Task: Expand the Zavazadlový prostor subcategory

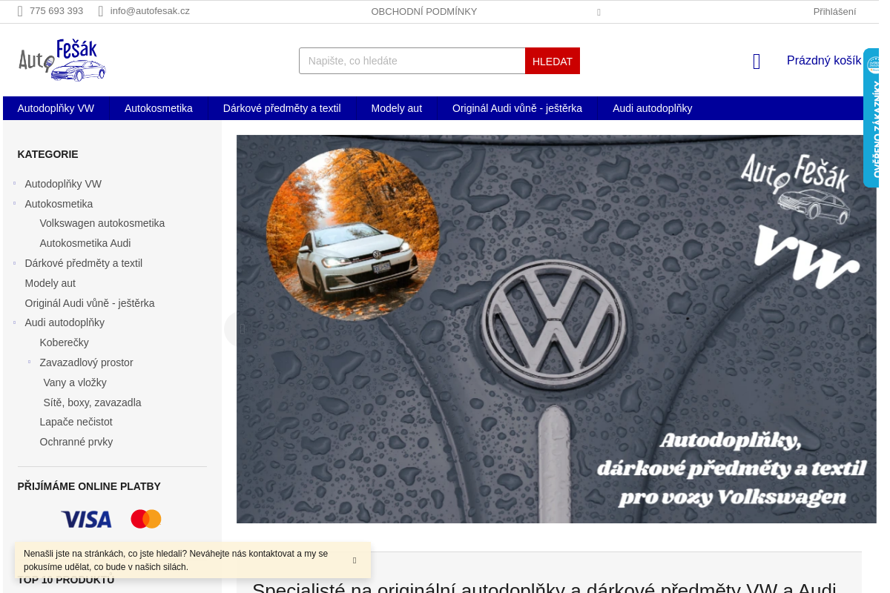Action: pyautogui.click(x=29, y=362)
